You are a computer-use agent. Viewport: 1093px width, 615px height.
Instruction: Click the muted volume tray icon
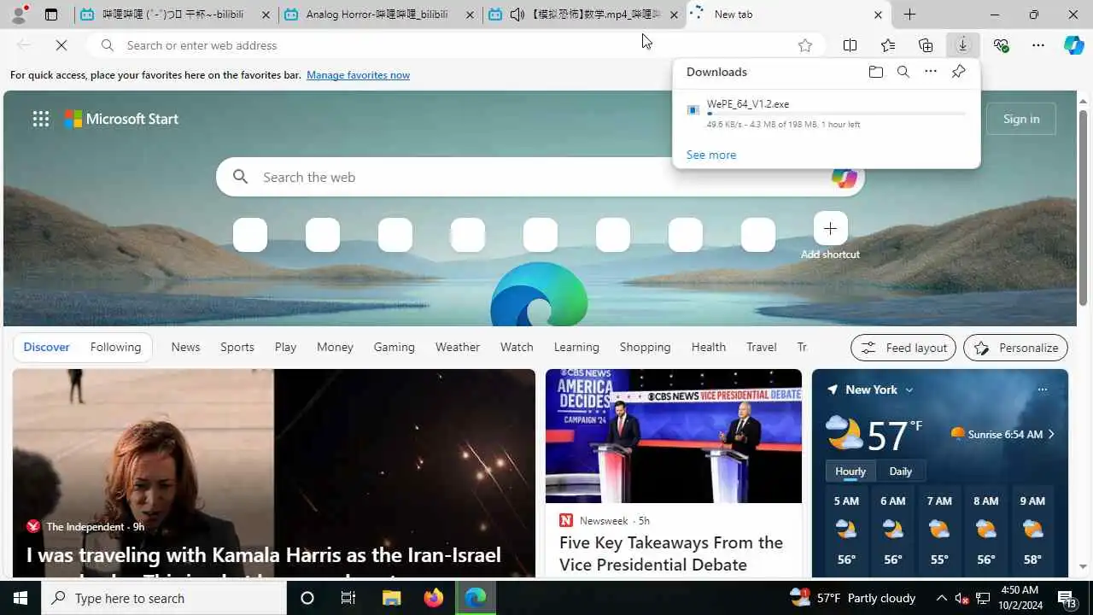click(961, 598)
